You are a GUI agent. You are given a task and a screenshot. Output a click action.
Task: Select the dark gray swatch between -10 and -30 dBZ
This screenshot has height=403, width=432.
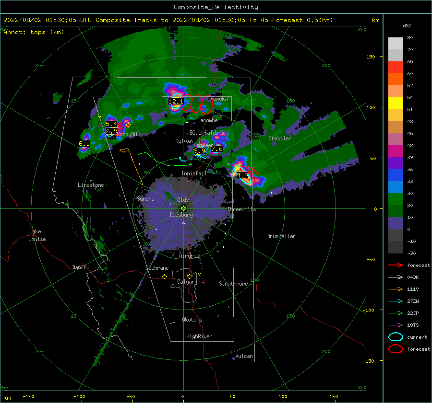click(x=396, y=247)
